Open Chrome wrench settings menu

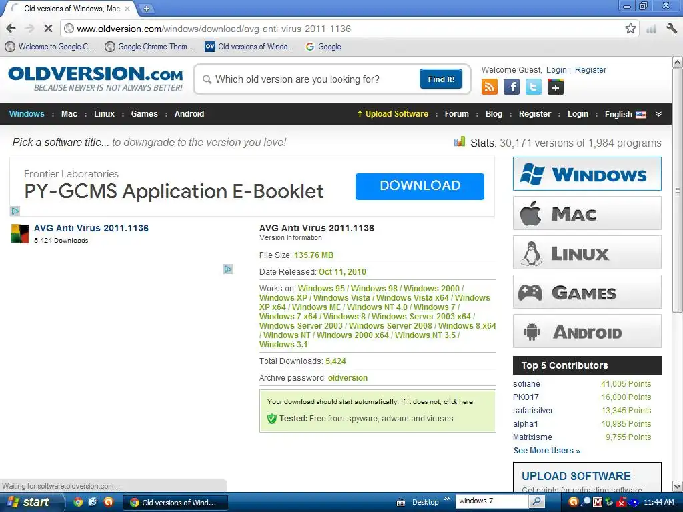point(671,29)
